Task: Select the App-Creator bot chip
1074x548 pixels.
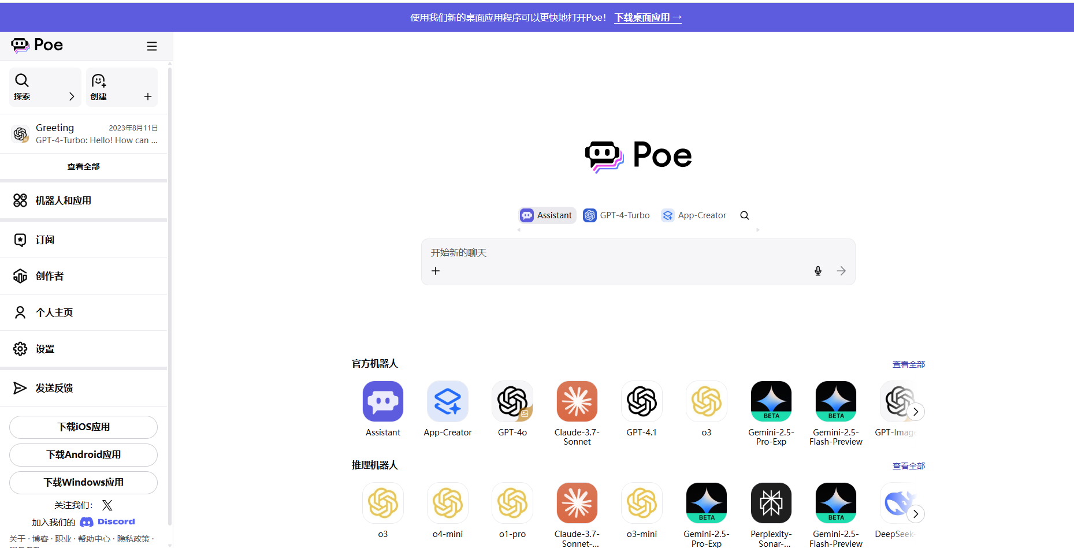Action: click(x=694, y=215)
